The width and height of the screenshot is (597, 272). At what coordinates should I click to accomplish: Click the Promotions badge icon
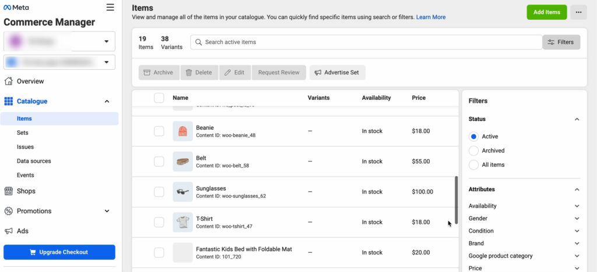(x=9, y=211)
